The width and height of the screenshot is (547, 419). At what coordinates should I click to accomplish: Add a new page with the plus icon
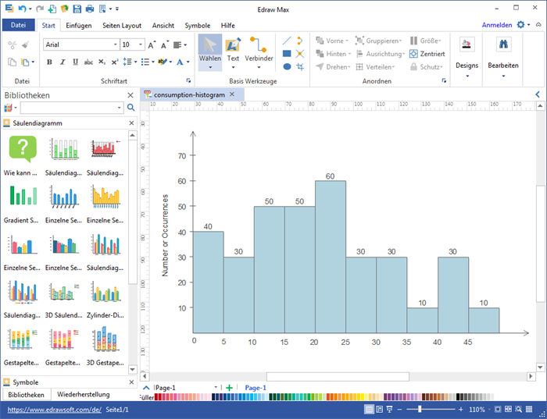pos(229,388)
